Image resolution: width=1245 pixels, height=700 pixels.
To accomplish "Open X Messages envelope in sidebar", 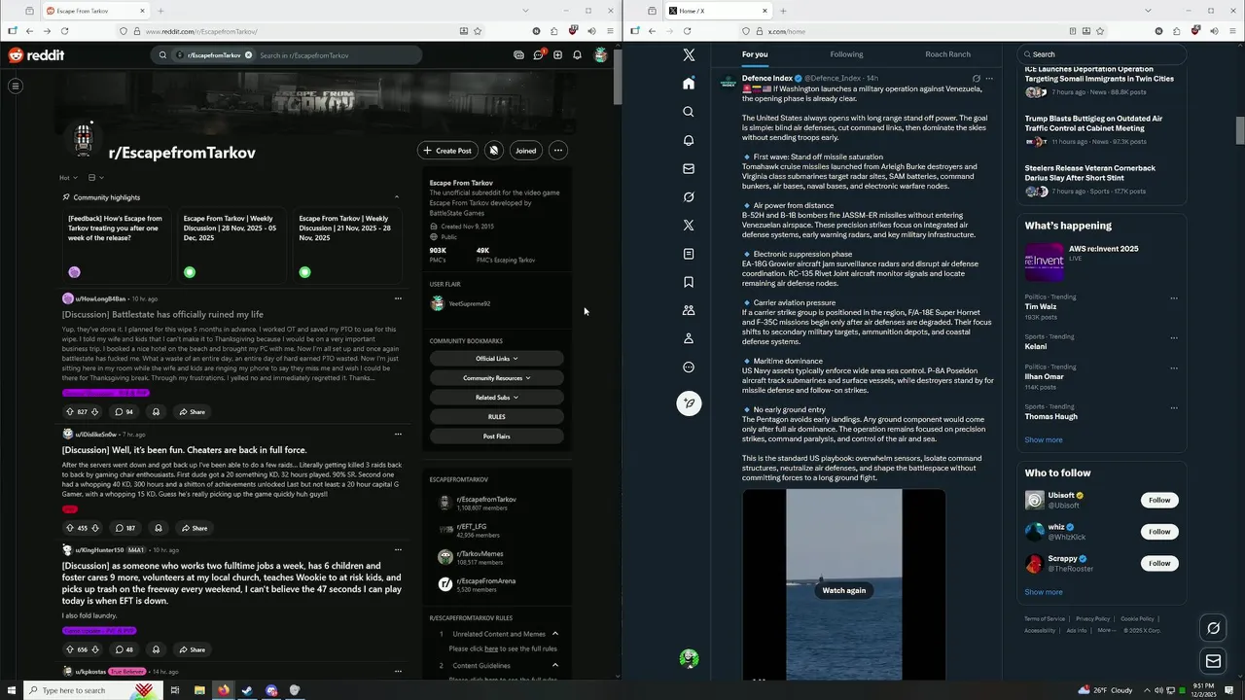I will pos(689,168).
